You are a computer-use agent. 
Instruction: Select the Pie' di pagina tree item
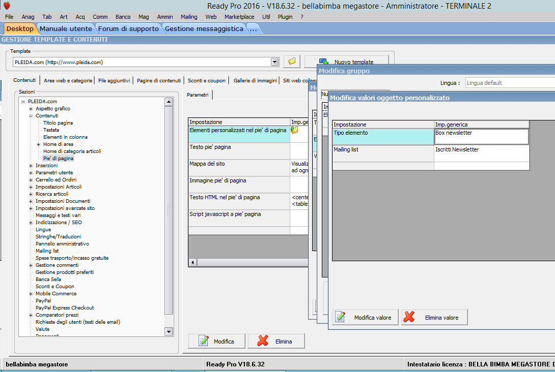[59, 158]
